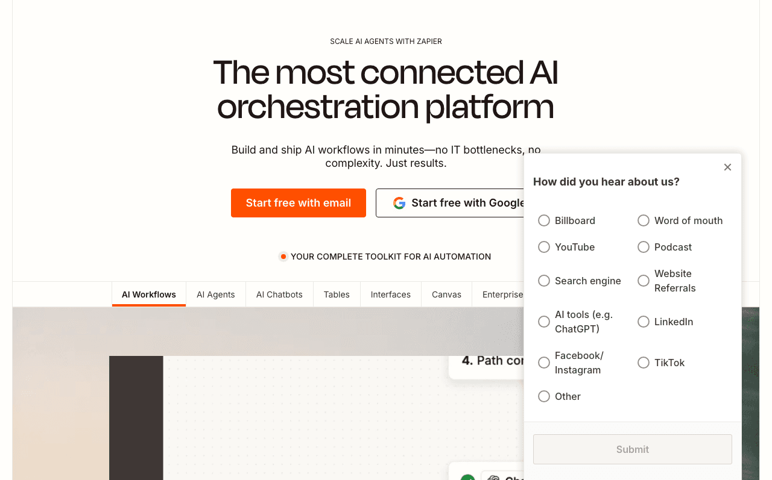Choose AI tools (e.g. ChatGPT)
Screen dimensions: 772x480
point(543,322)
